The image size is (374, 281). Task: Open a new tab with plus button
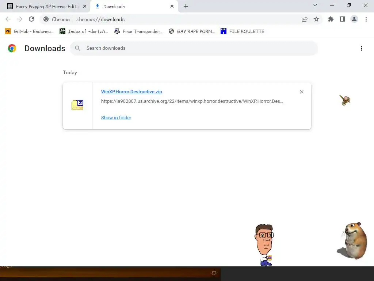pos(186,7)
